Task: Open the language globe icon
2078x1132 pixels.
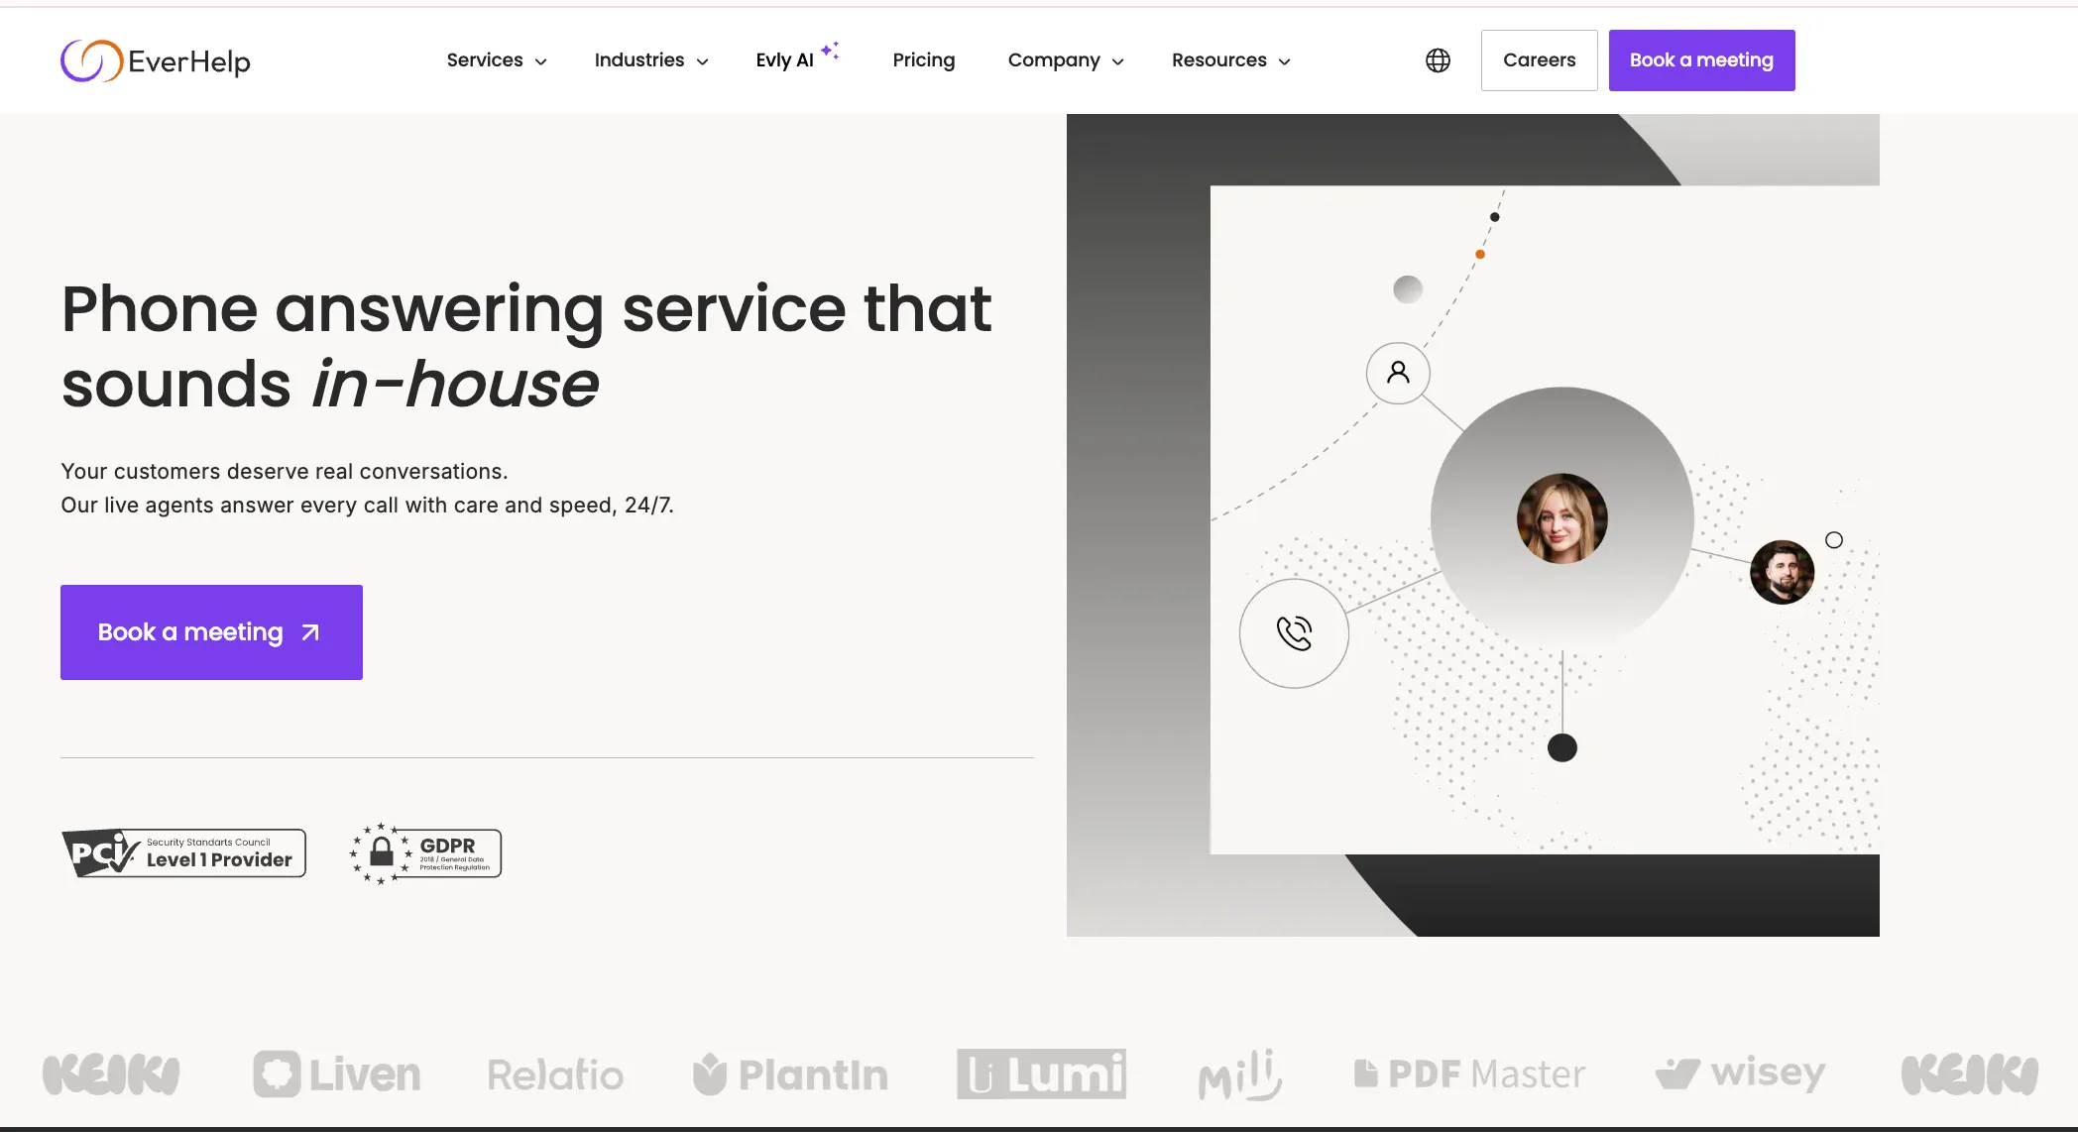Action: pyautogui.click(x=1437, y=59)
